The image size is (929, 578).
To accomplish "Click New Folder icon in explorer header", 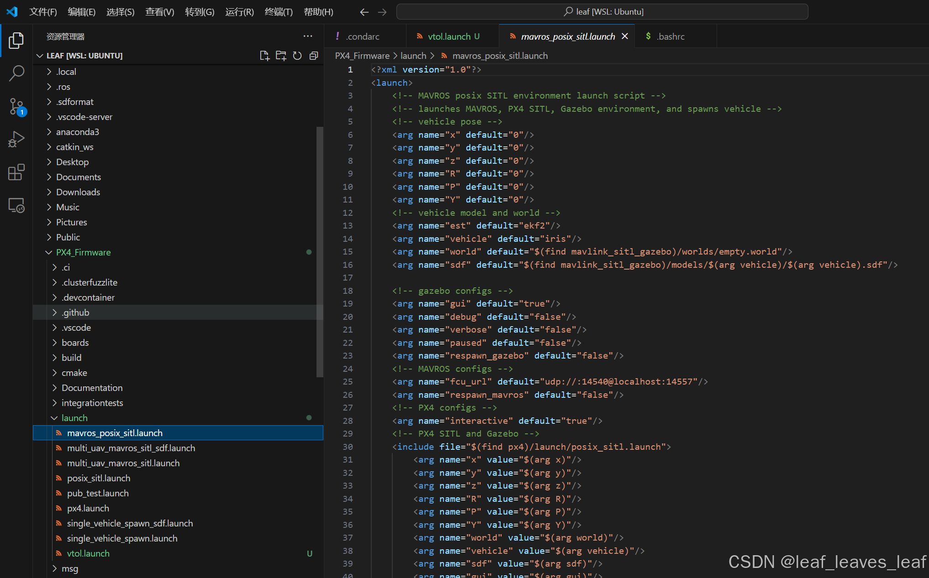I will 281,56.
